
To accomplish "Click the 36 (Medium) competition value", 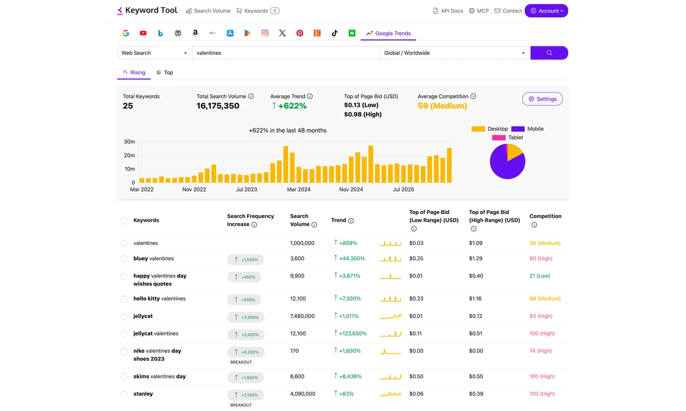I will (545, 243).
